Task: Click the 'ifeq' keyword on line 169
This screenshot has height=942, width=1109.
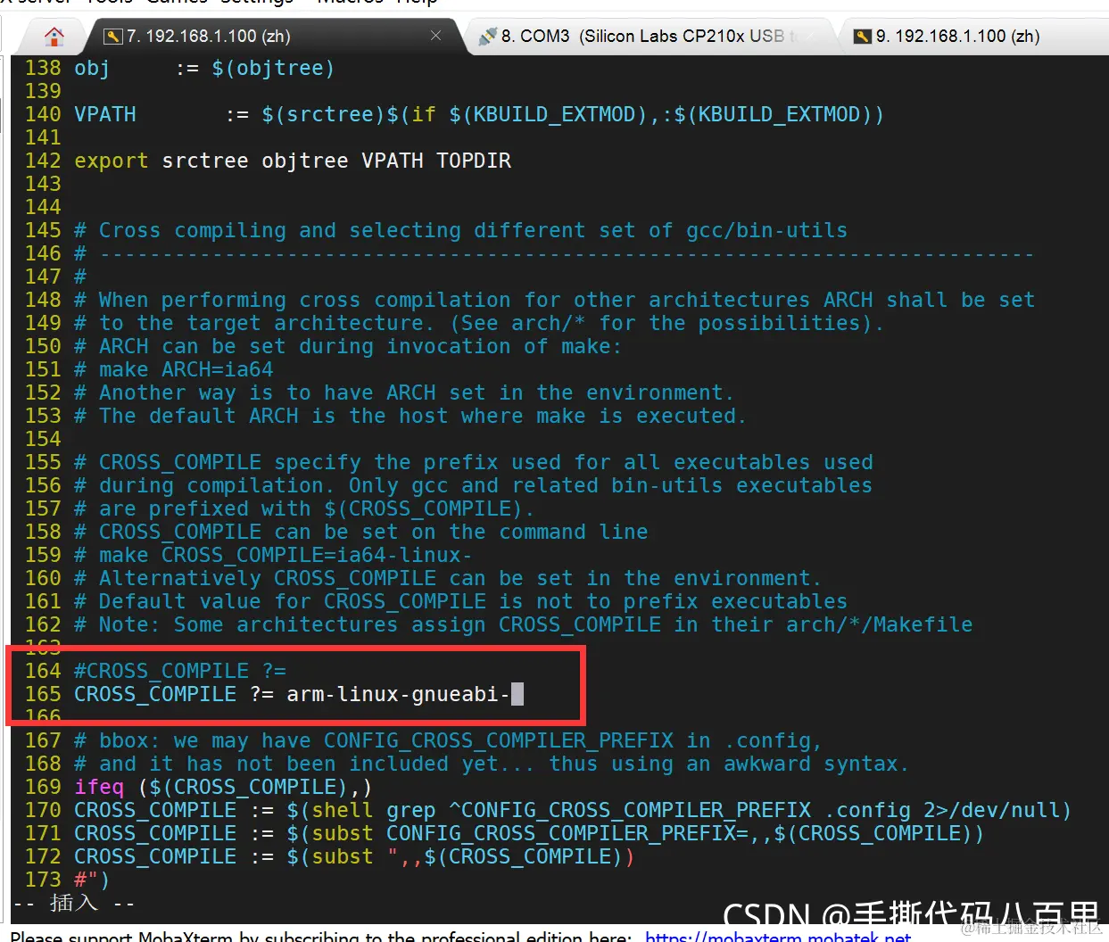Action: pos(99,788)
